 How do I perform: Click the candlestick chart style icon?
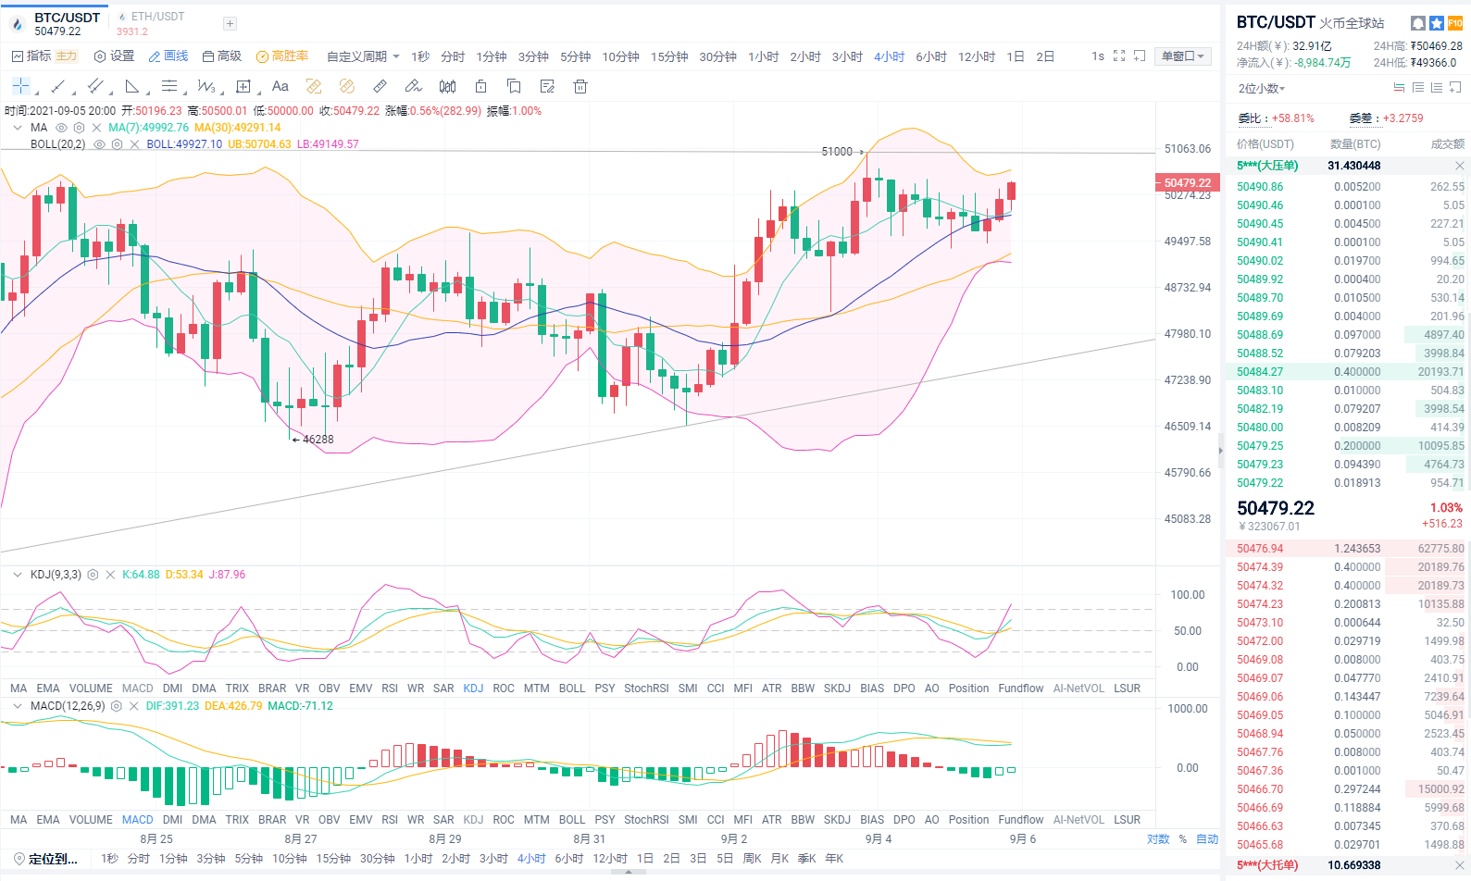(x=447, y=86)
